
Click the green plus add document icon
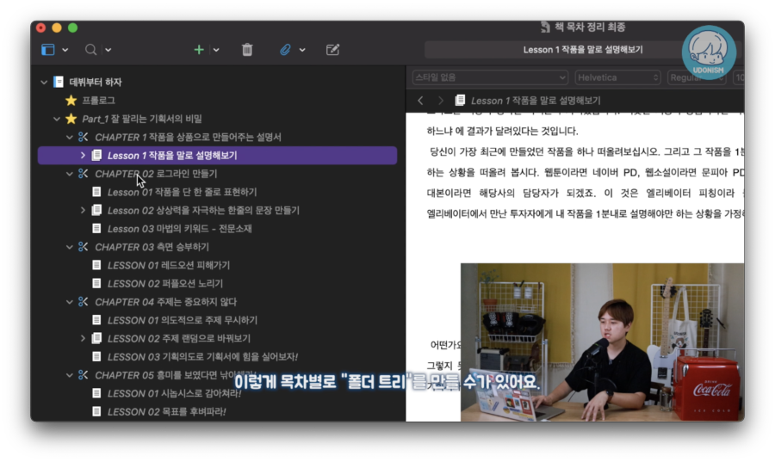coord(199,50)
